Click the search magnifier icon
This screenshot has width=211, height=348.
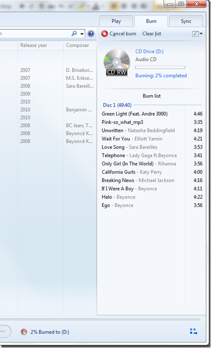[x=74, y=33]
